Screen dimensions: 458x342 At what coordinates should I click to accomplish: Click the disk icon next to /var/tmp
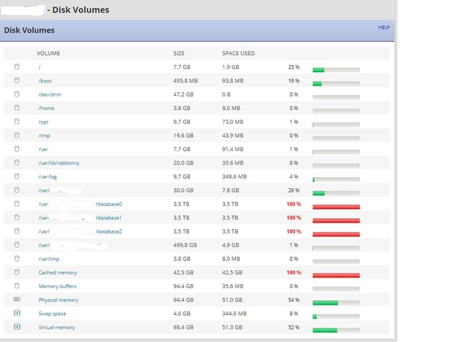point(17,259)
